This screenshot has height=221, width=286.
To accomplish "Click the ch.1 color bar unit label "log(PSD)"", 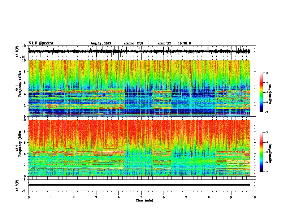I will coord(270,94).
